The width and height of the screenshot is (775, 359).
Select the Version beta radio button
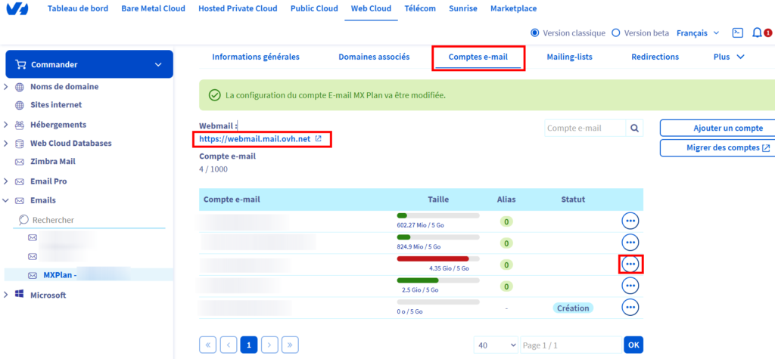[616, 33]
